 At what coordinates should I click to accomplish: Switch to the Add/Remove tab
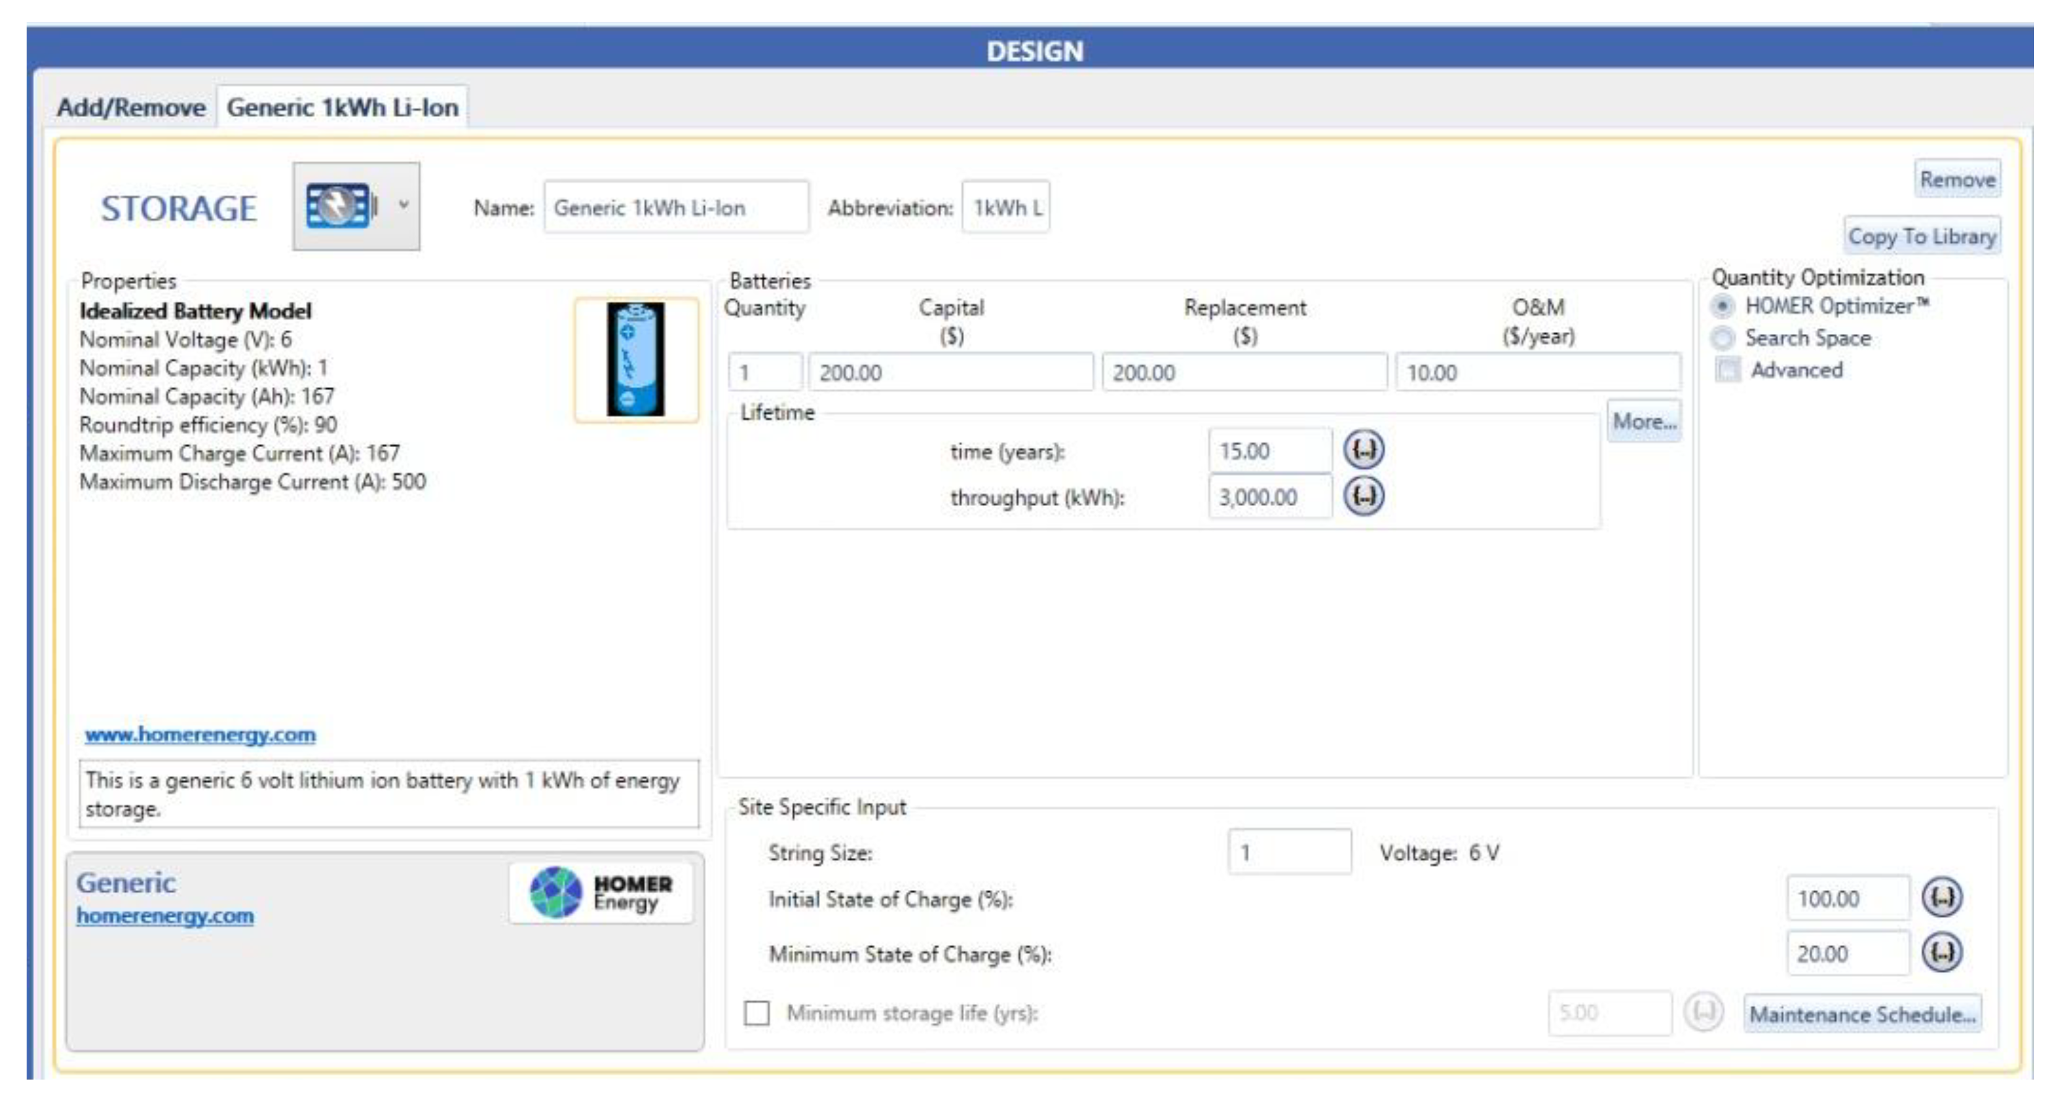coord(131,107)
